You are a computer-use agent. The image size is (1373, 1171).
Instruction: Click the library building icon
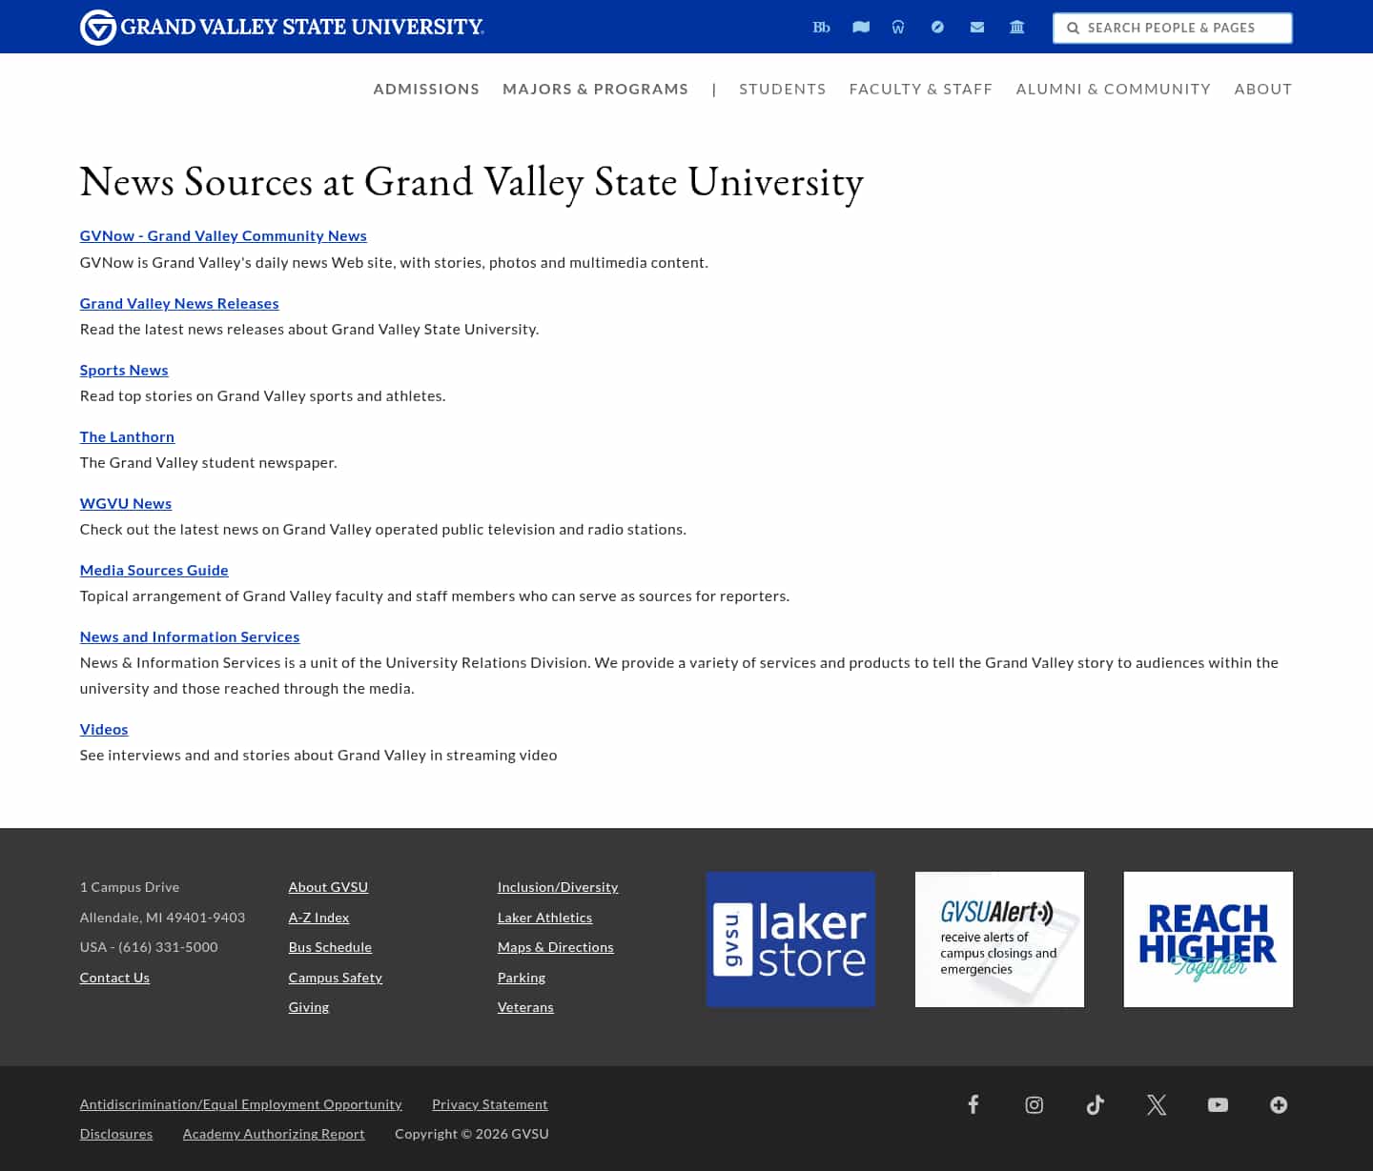tap(1017, 28)
